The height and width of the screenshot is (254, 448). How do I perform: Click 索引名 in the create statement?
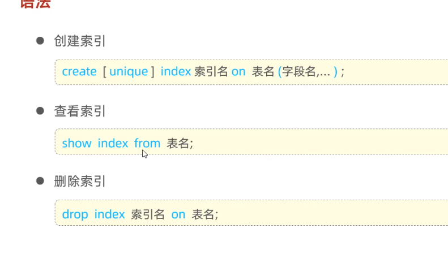(x=211, y=72)
